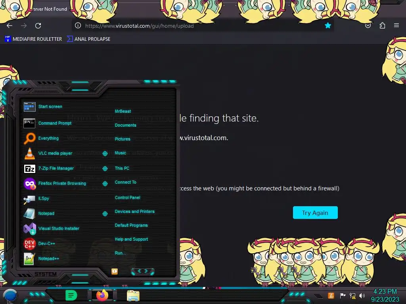Image resolution: width=406 pixels, height=304 pixels.
Task: Reload the page with the refresh icon
Action: click(38, 26)
